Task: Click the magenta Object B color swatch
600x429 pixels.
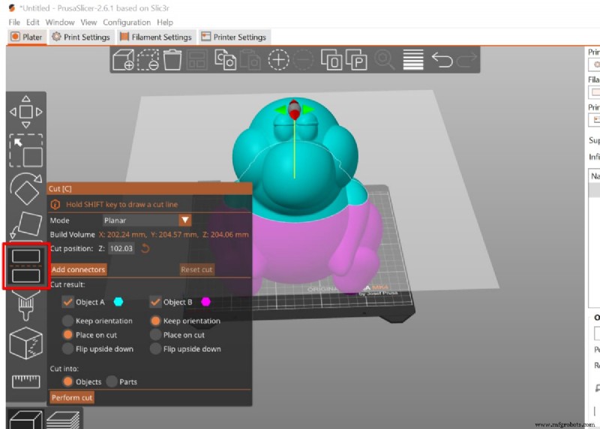Action: 205,302
